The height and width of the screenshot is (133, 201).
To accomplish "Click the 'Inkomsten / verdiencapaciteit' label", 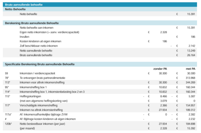I will [37, 73].
